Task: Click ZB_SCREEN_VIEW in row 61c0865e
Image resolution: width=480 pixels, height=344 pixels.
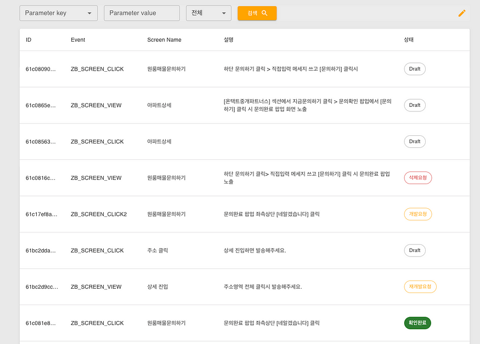Action: [96, 106]
